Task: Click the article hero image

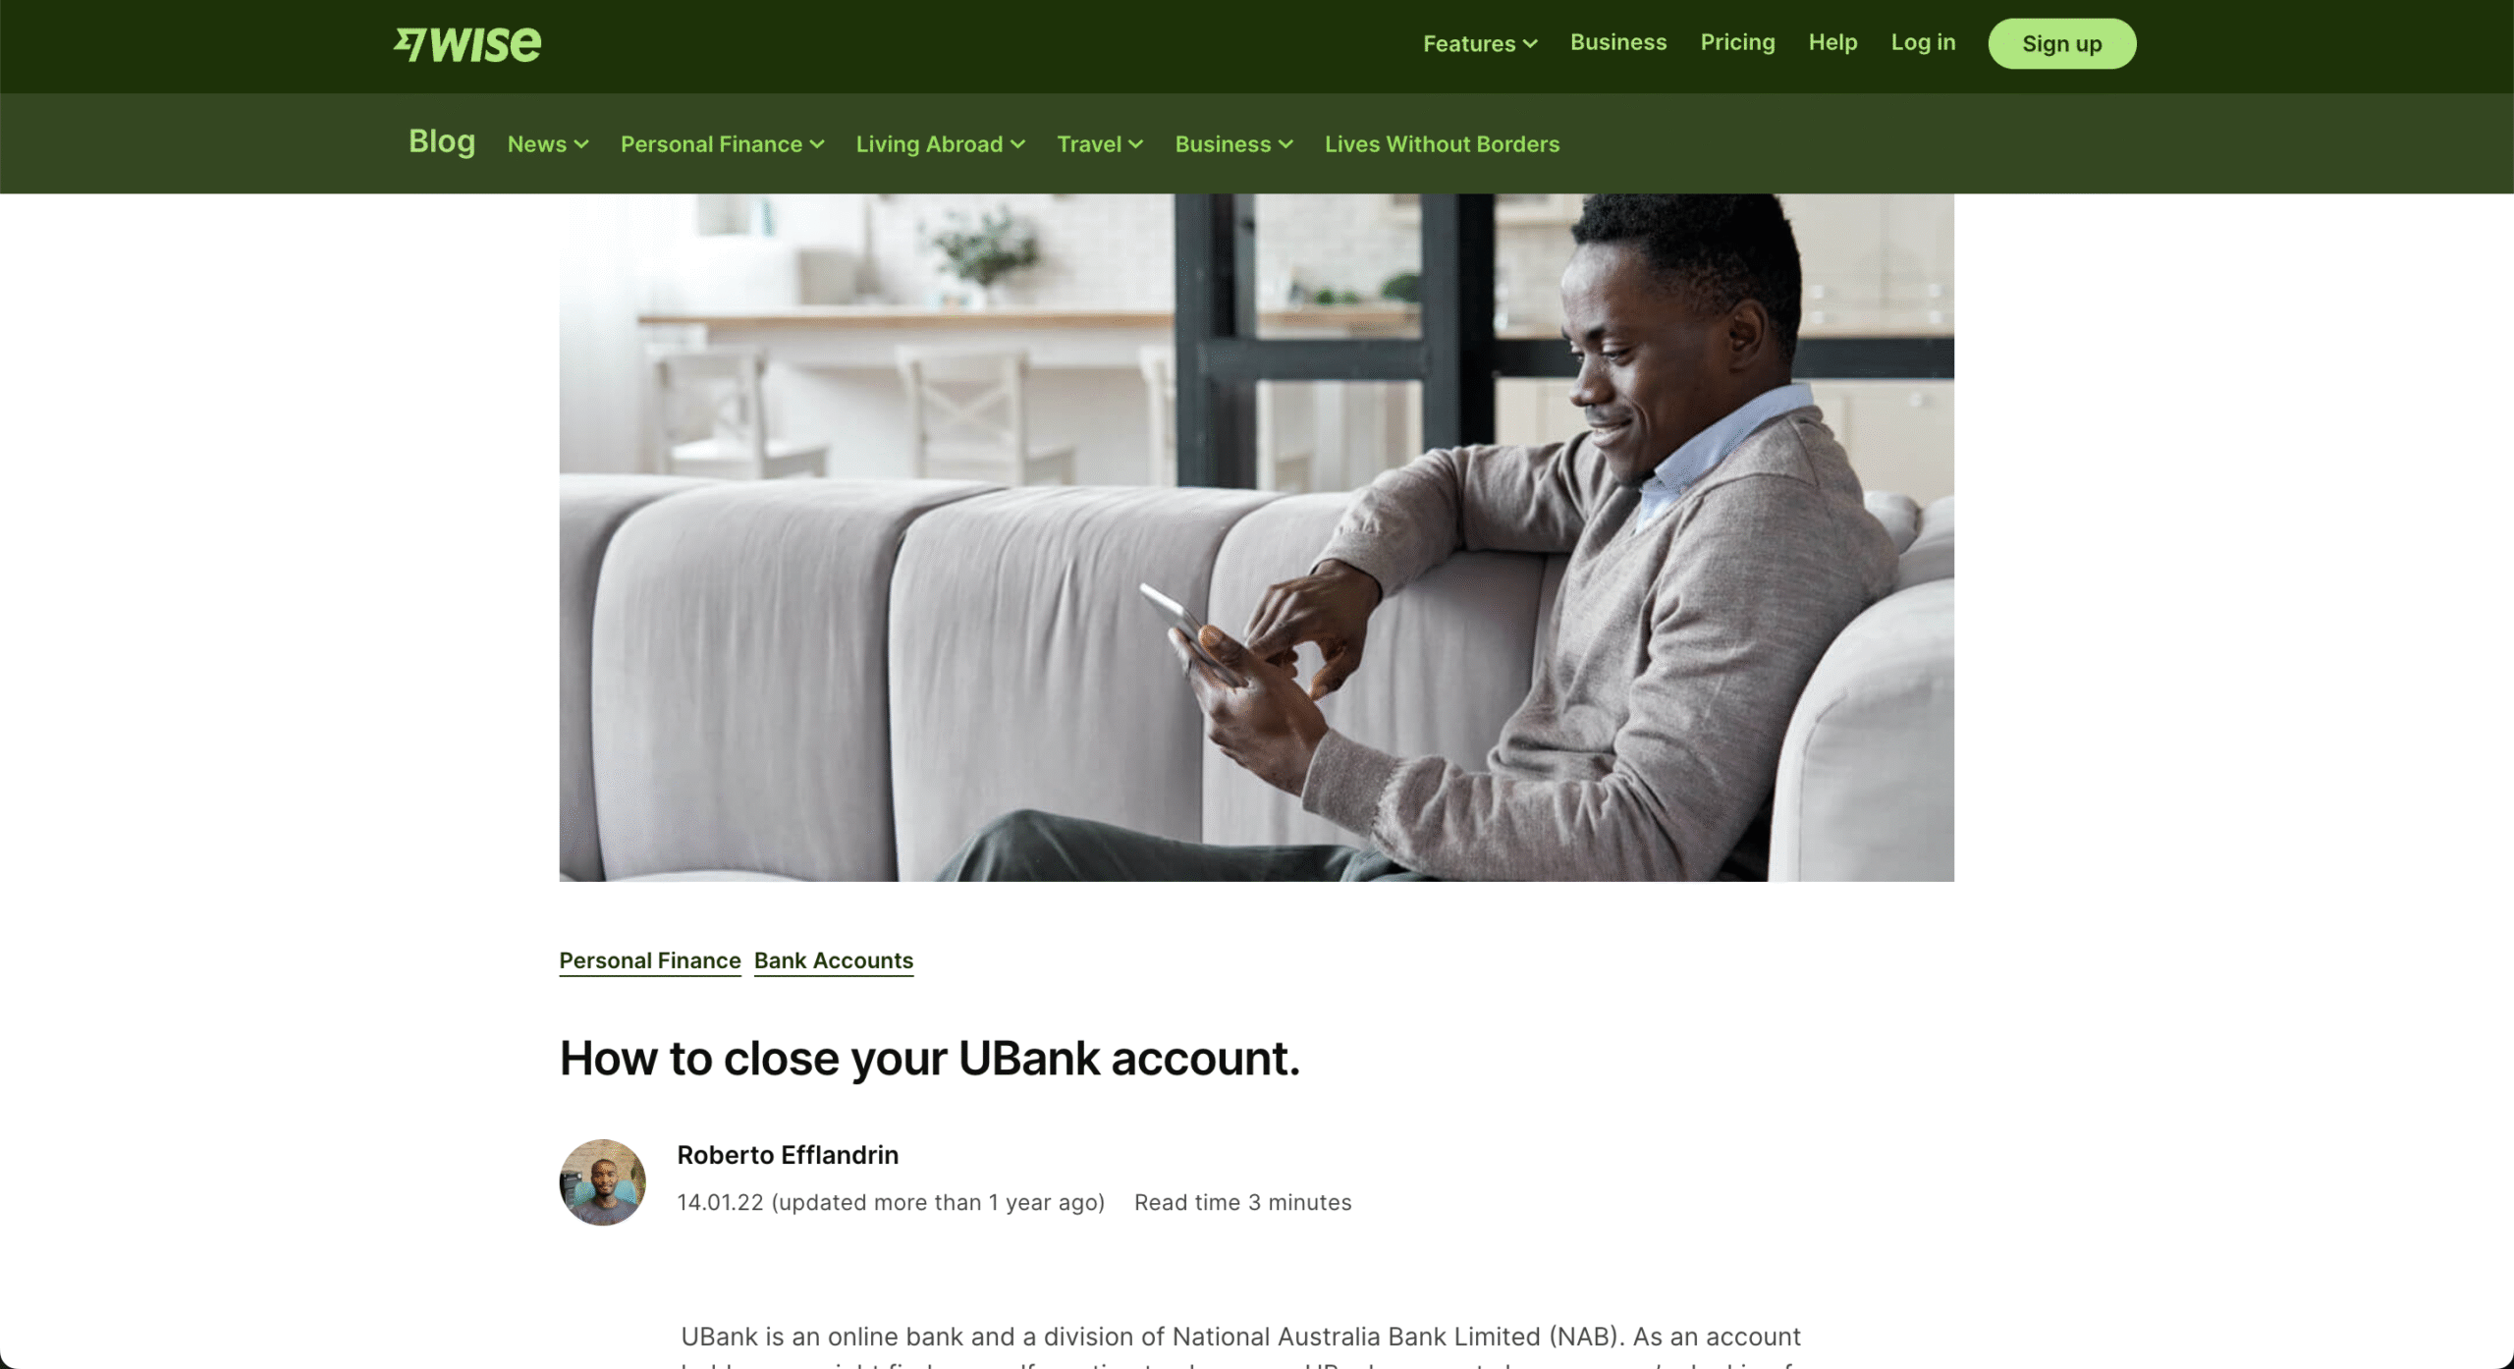Action: click(1256, 537)
